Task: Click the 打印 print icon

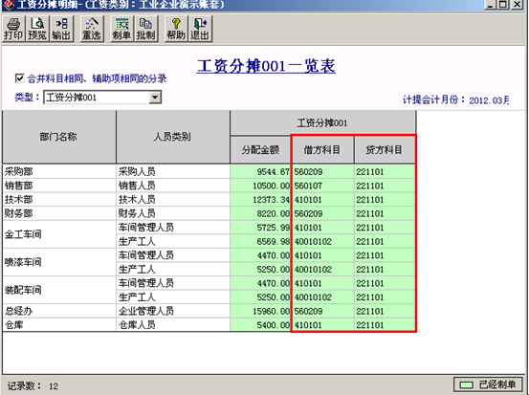Action: point(13,29)
